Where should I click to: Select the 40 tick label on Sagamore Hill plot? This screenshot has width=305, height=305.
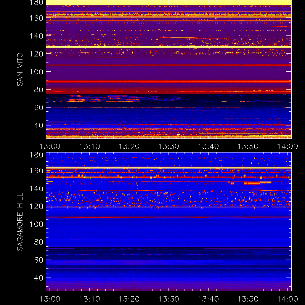point(39,278)
